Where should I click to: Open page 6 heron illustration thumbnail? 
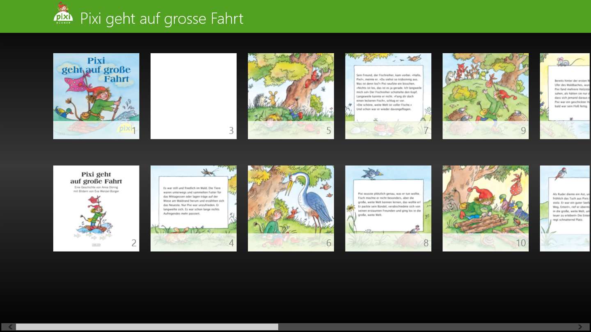point(291,208)
